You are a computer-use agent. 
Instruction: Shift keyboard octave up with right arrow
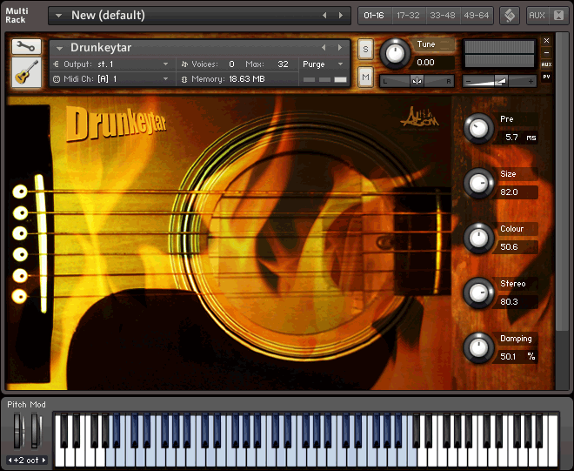pyautogui.click(x=44, y=460)
